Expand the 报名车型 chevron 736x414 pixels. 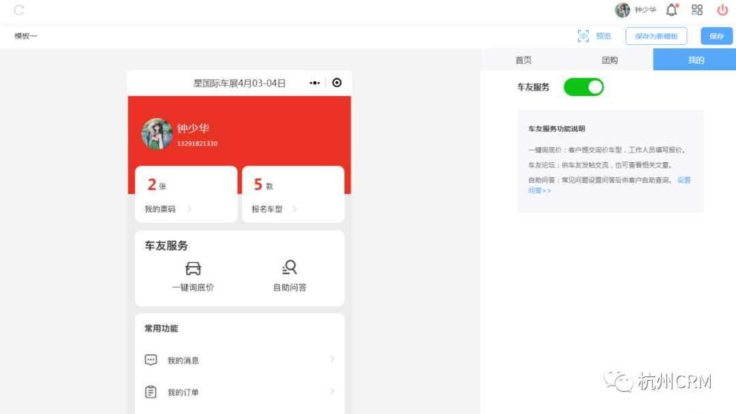295,209
